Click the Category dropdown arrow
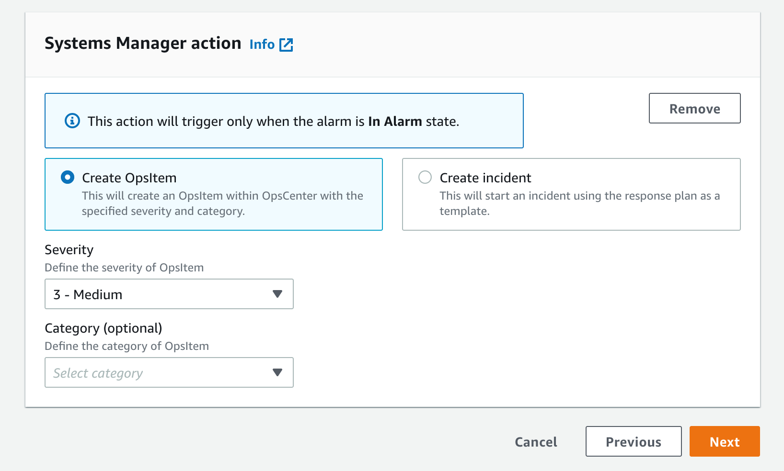The image size is (784, 471). [x=277, y=372]
